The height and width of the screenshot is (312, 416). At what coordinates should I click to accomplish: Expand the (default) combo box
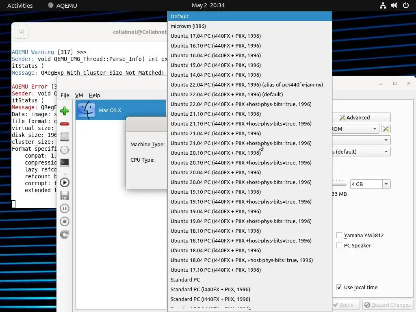point(361,152)
